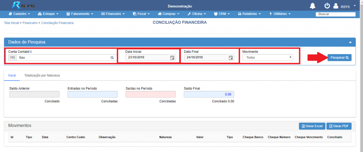Expand the Financeiro menu

coord(113,14)
